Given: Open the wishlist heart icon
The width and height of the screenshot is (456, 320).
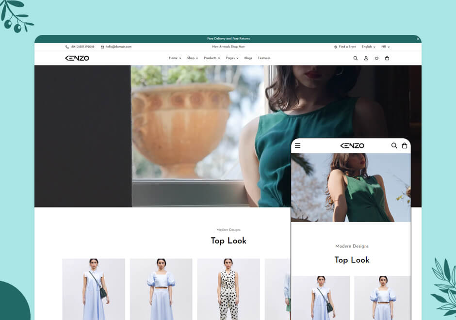Looking at the screenshot, I should 376,58.
